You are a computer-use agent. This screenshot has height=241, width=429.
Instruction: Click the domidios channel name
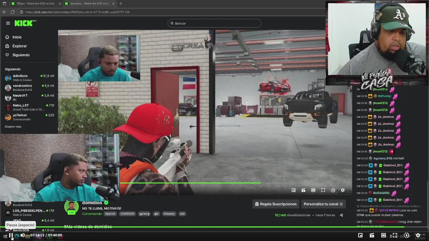[92, 203]
